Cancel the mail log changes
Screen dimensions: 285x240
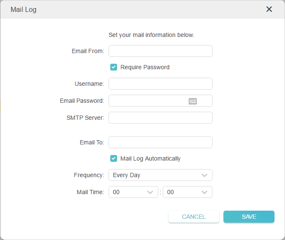tap(194, 217)
